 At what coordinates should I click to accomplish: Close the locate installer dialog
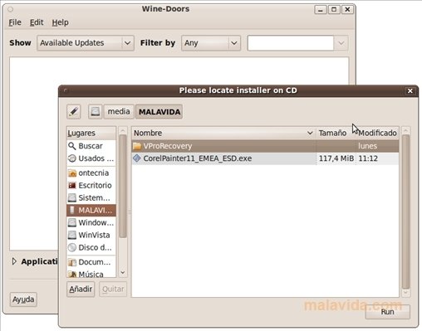[x=410, y=90]
